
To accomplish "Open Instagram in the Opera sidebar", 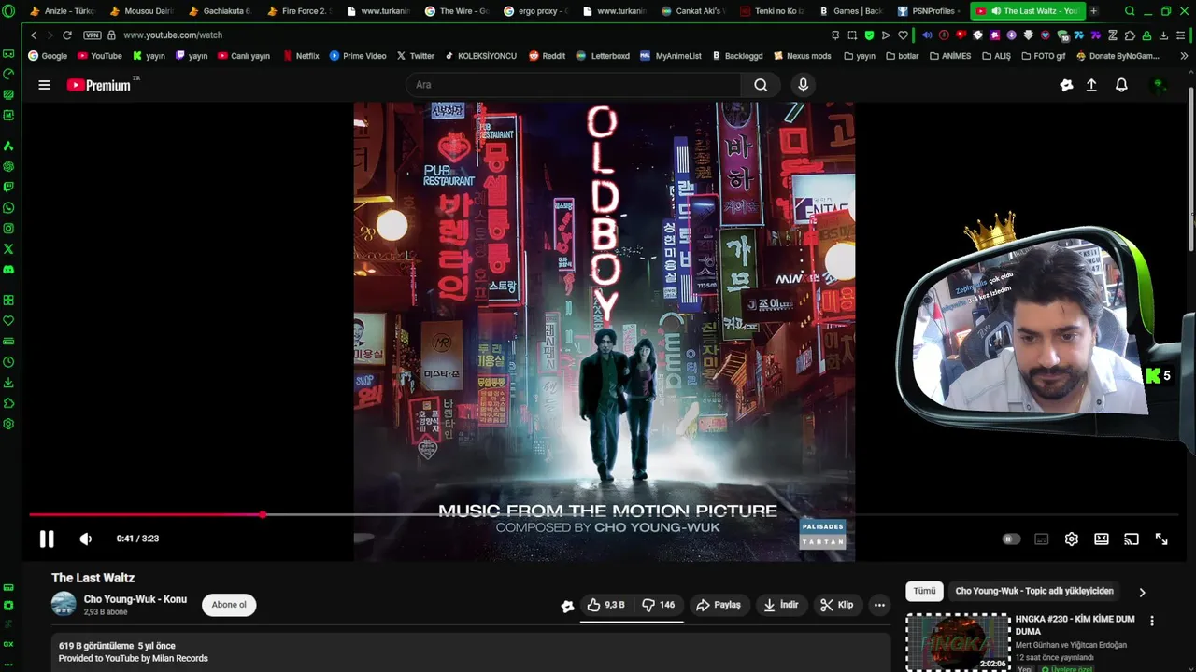I will (8, 229).
